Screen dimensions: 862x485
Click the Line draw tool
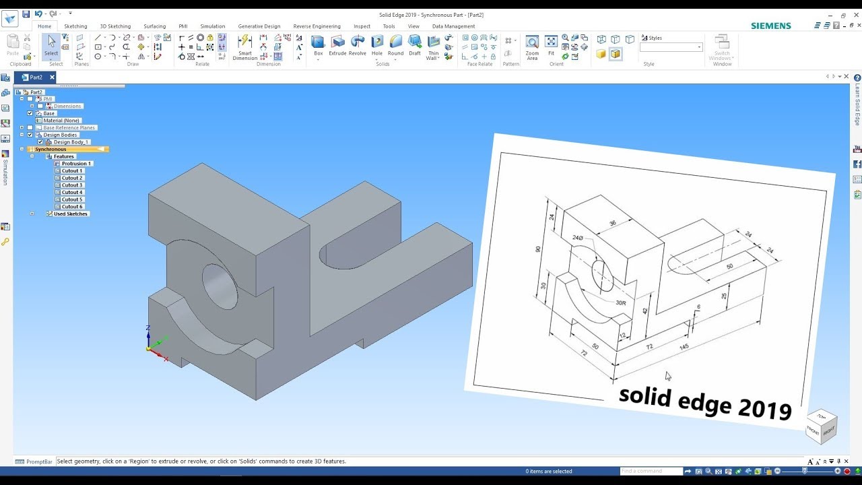click(x=98, y=38)
